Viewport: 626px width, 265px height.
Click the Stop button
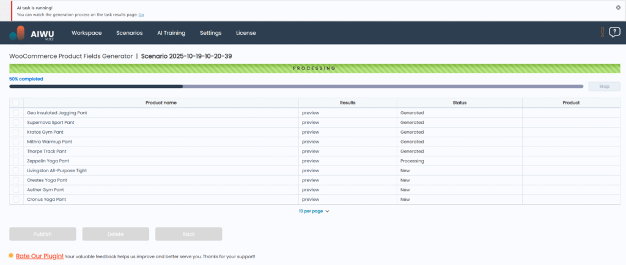coord(604,87)
